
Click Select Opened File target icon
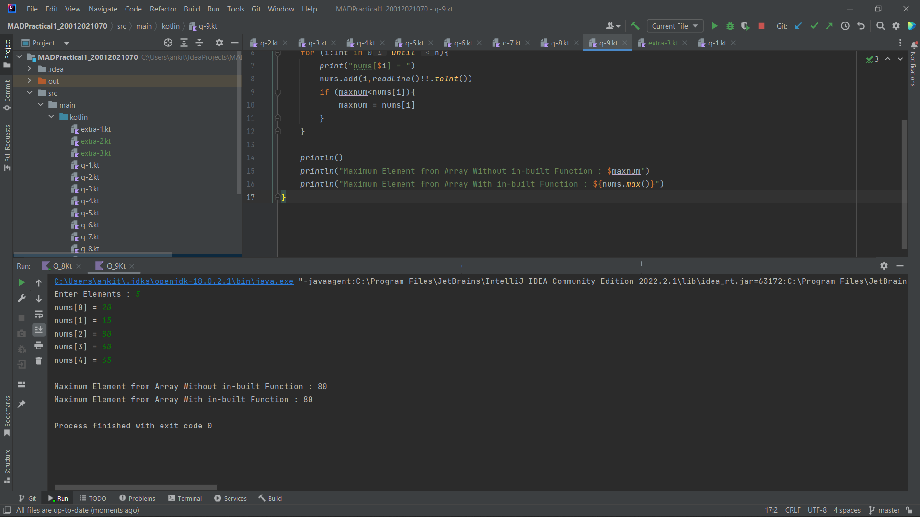(168, 43)
